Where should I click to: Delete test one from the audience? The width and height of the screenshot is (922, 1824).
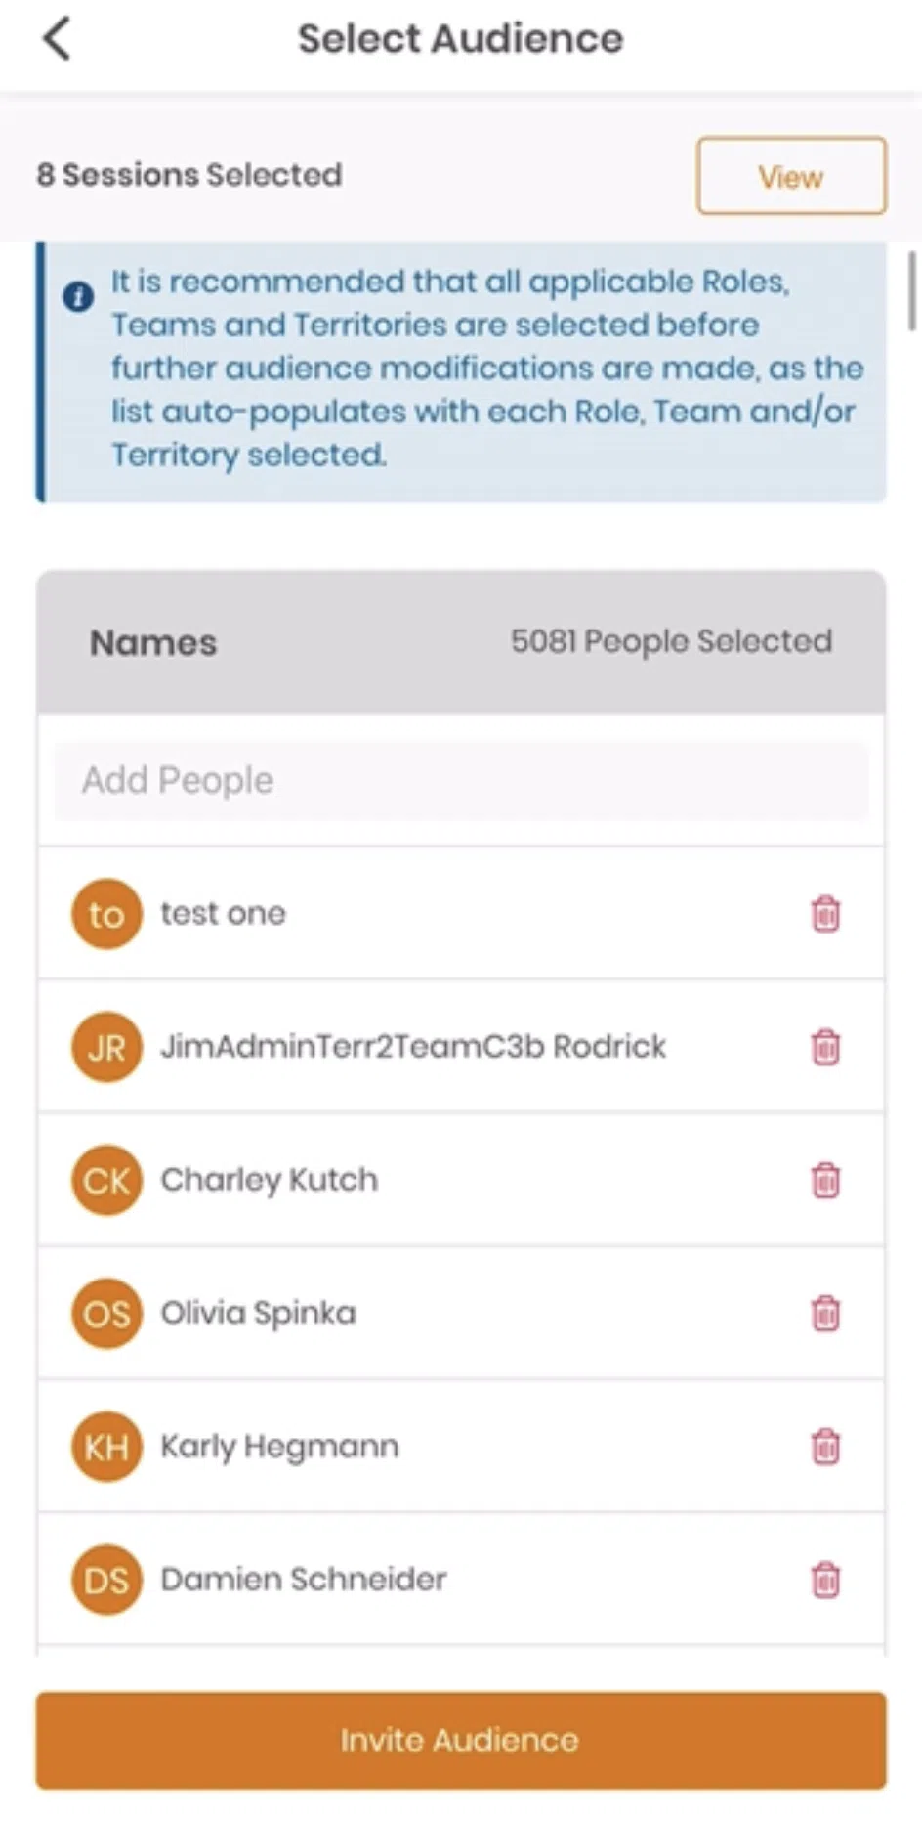click(x=825, y=914)
